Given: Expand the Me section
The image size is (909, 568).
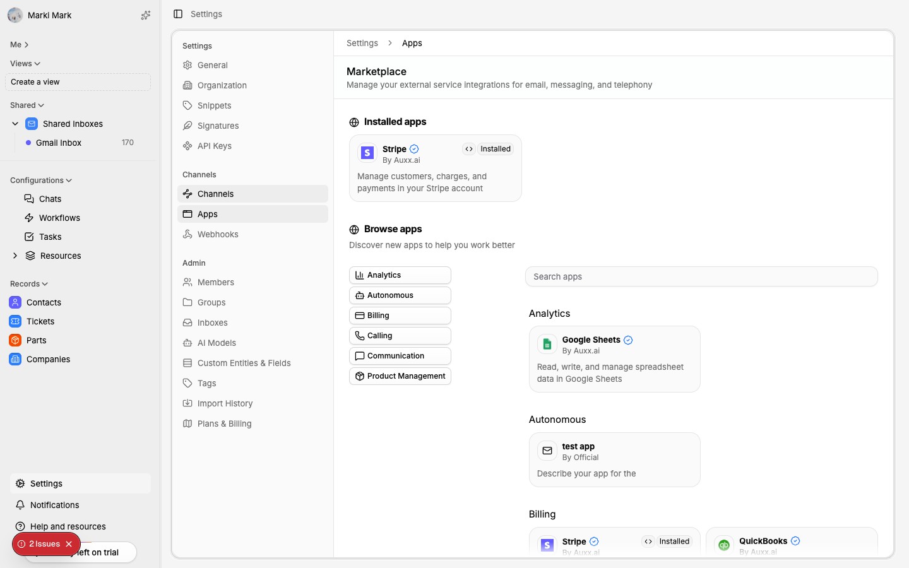Looking at the screenshot, I should click(x=20, y=45).
